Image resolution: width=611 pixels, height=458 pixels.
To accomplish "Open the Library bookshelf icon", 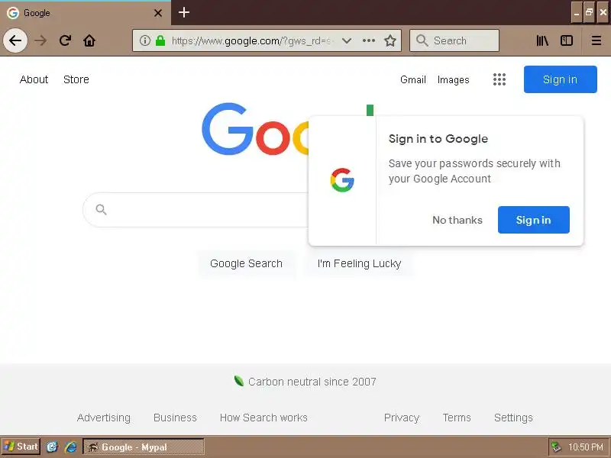I will click(x=542, y=40).
